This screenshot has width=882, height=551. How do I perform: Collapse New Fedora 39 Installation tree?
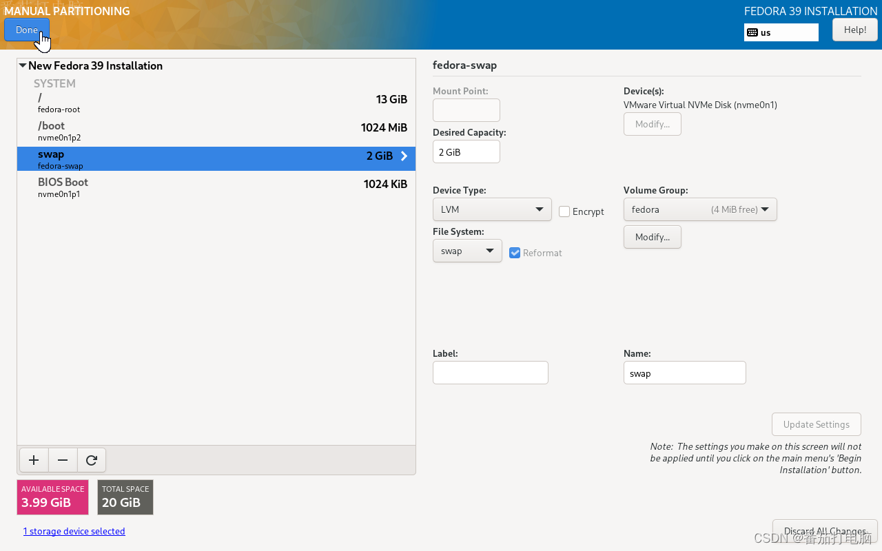(x=23, y=66)
